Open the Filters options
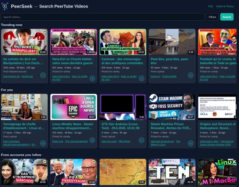The image size is (239, 187). pyautogui.click(x=212, y=17)
